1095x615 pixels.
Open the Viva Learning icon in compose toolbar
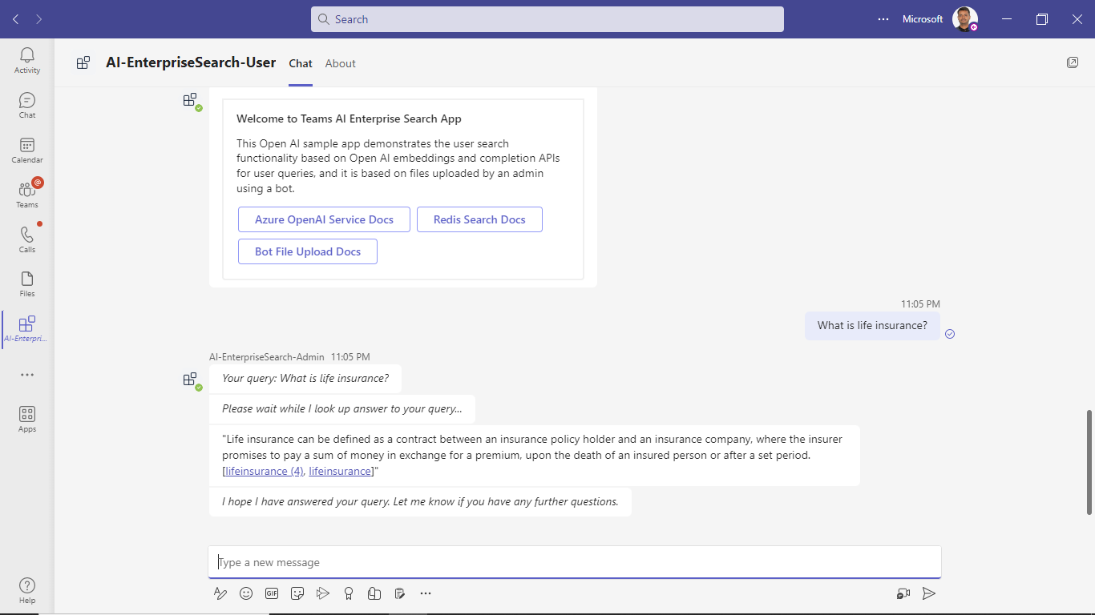(x=374, y=593)
